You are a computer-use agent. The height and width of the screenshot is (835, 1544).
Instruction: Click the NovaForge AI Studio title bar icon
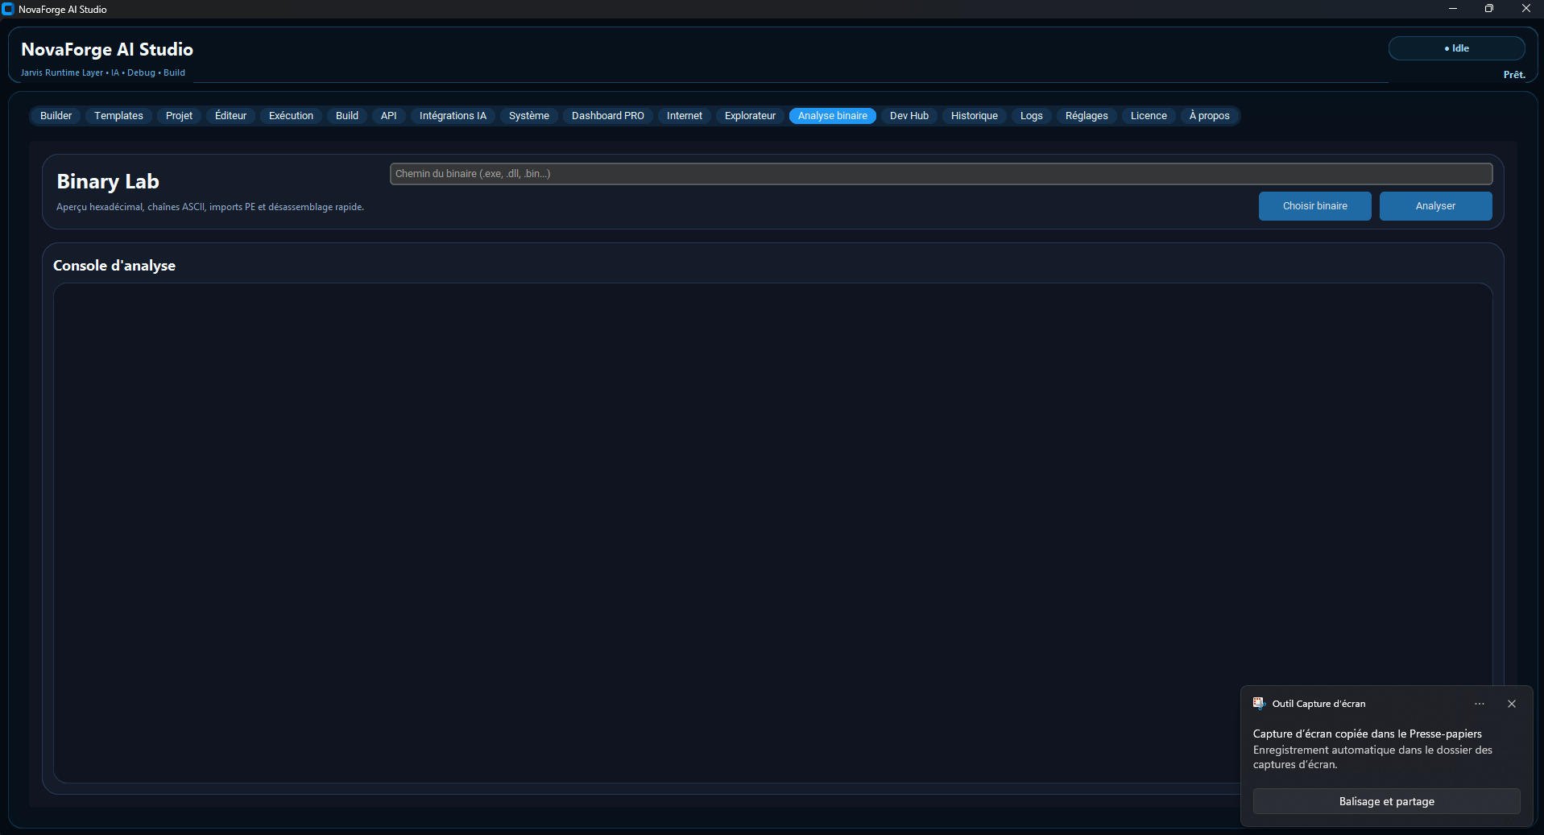pos(8,9)
